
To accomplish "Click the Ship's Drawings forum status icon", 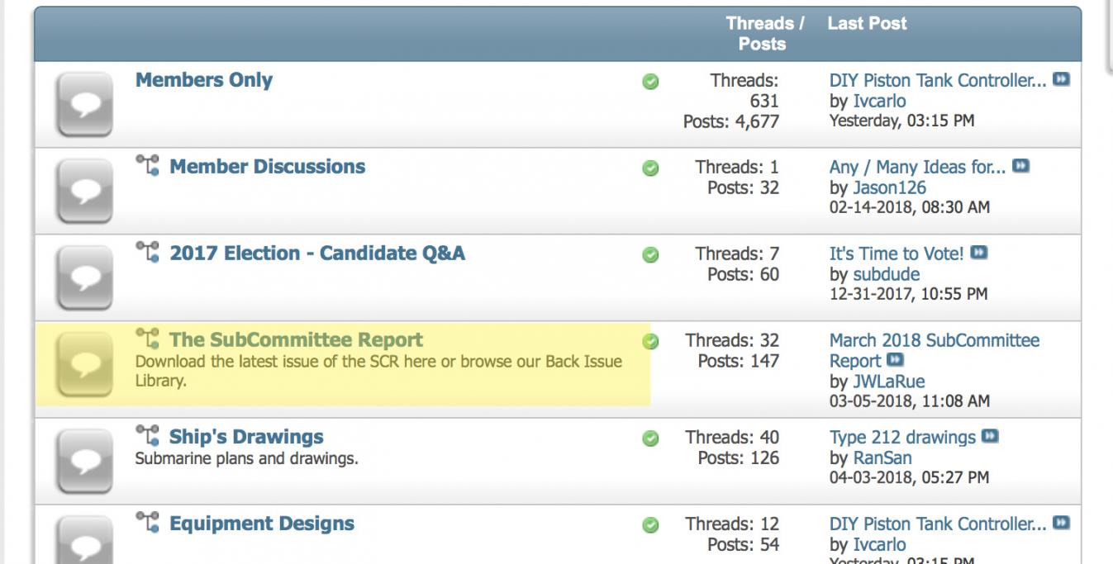I will coord(84,461).
